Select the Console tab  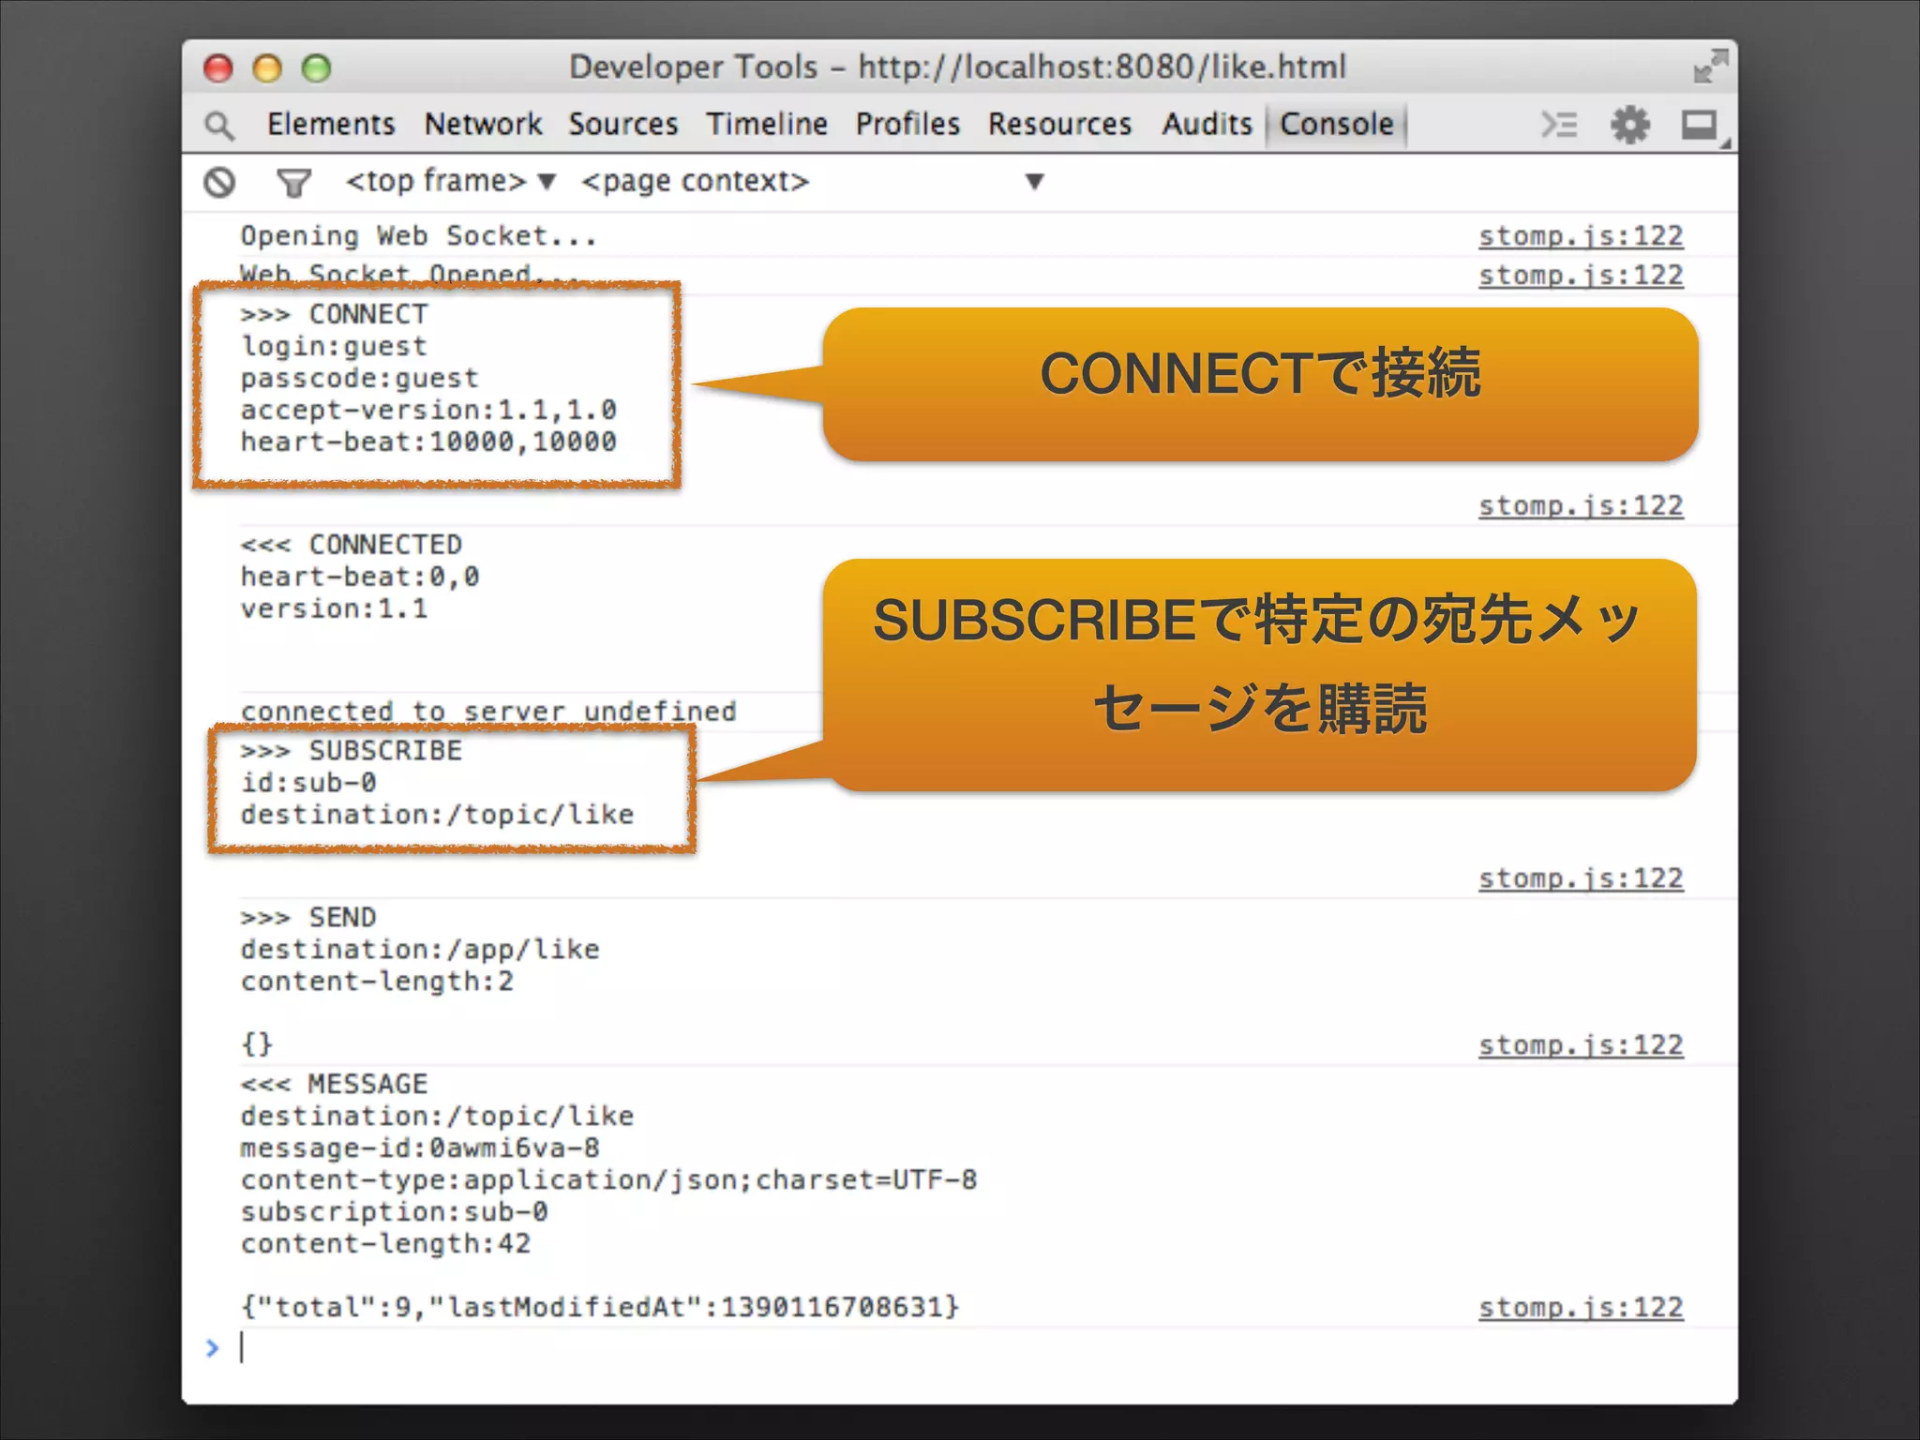(x=1336, y=124)
